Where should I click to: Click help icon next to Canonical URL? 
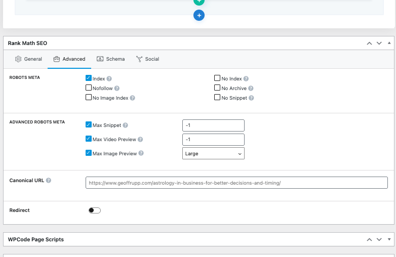[x=49, y=181]
